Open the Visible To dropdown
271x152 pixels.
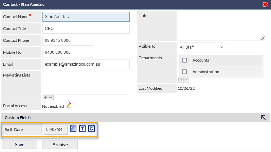pos(201,47)
